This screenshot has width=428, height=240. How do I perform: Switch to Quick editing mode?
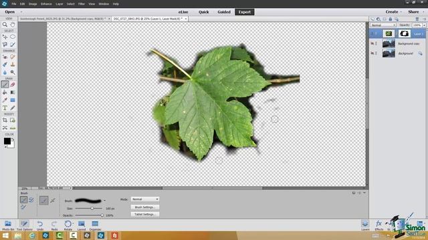pos(203,12)
